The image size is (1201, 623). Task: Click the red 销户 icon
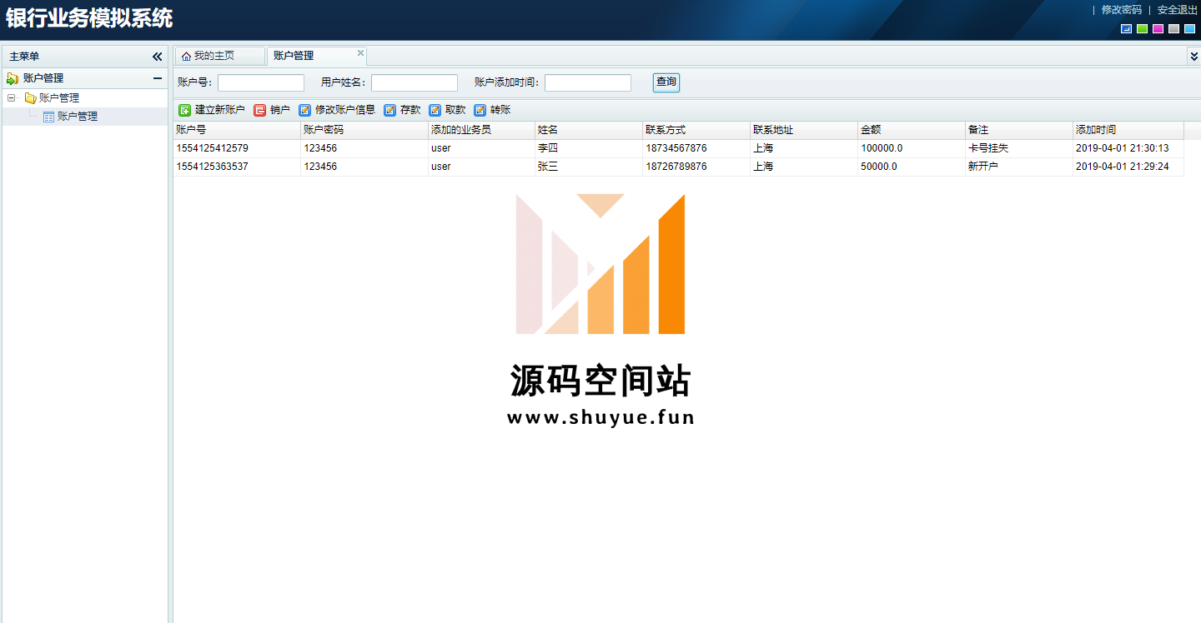pyautogui.click(x=260, y=110)
